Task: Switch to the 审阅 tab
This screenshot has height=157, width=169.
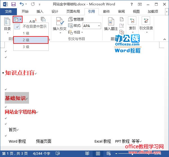Action: tap(121, 12)
